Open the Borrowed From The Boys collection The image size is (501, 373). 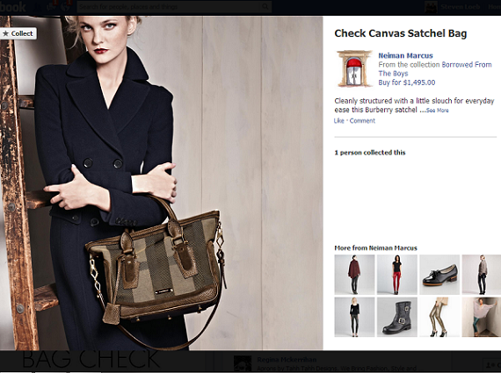point(435,69)
